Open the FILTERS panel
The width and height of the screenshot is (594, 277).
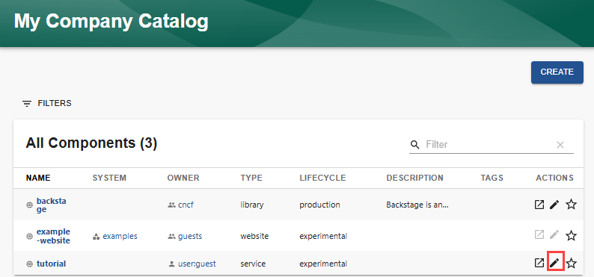click(x=47, y=103)
